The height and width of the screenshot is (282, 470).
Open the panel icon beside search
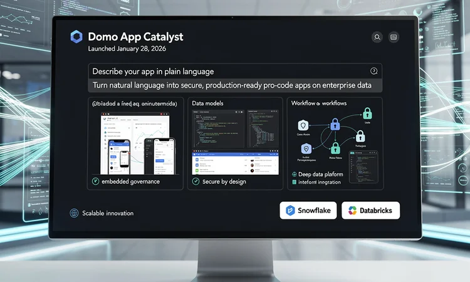tap(394, 37)
